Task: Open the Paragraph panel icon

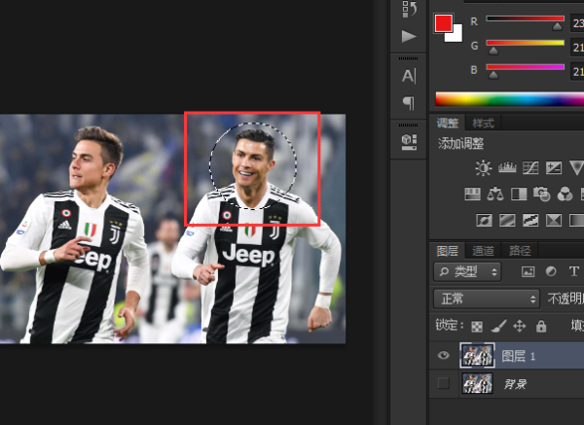Action: pyautogui.click(x=409, y=103)
